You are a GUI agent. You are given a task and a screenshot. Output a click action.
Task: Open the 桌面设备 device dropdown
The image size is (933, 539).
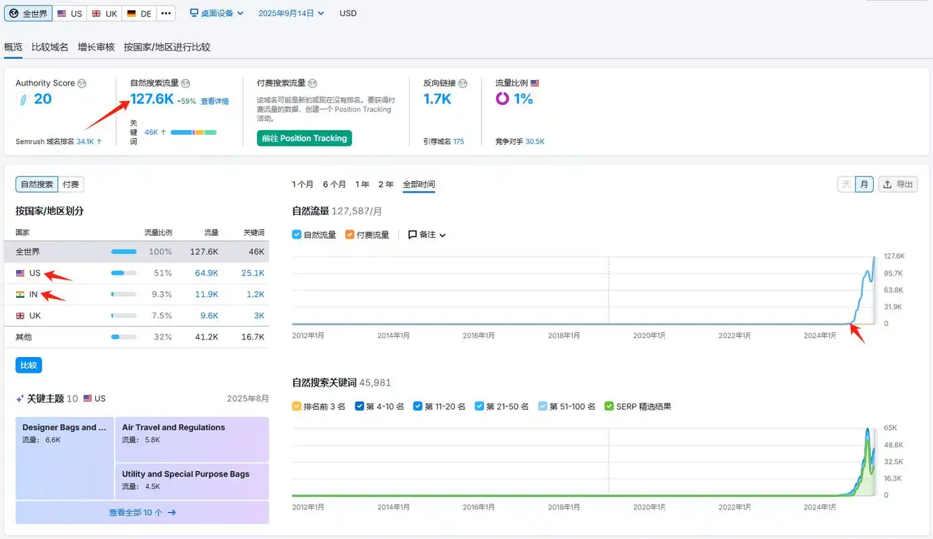216,13
